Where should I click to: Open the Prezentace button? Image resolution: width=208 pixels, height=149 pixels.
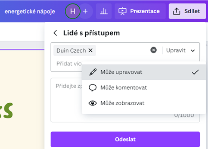tap(140, 11)
